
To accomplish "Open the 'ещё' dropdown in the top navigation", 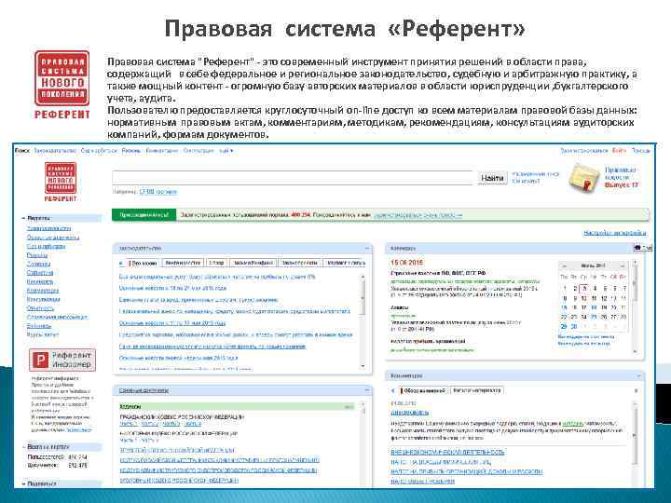I will [226, 151].
